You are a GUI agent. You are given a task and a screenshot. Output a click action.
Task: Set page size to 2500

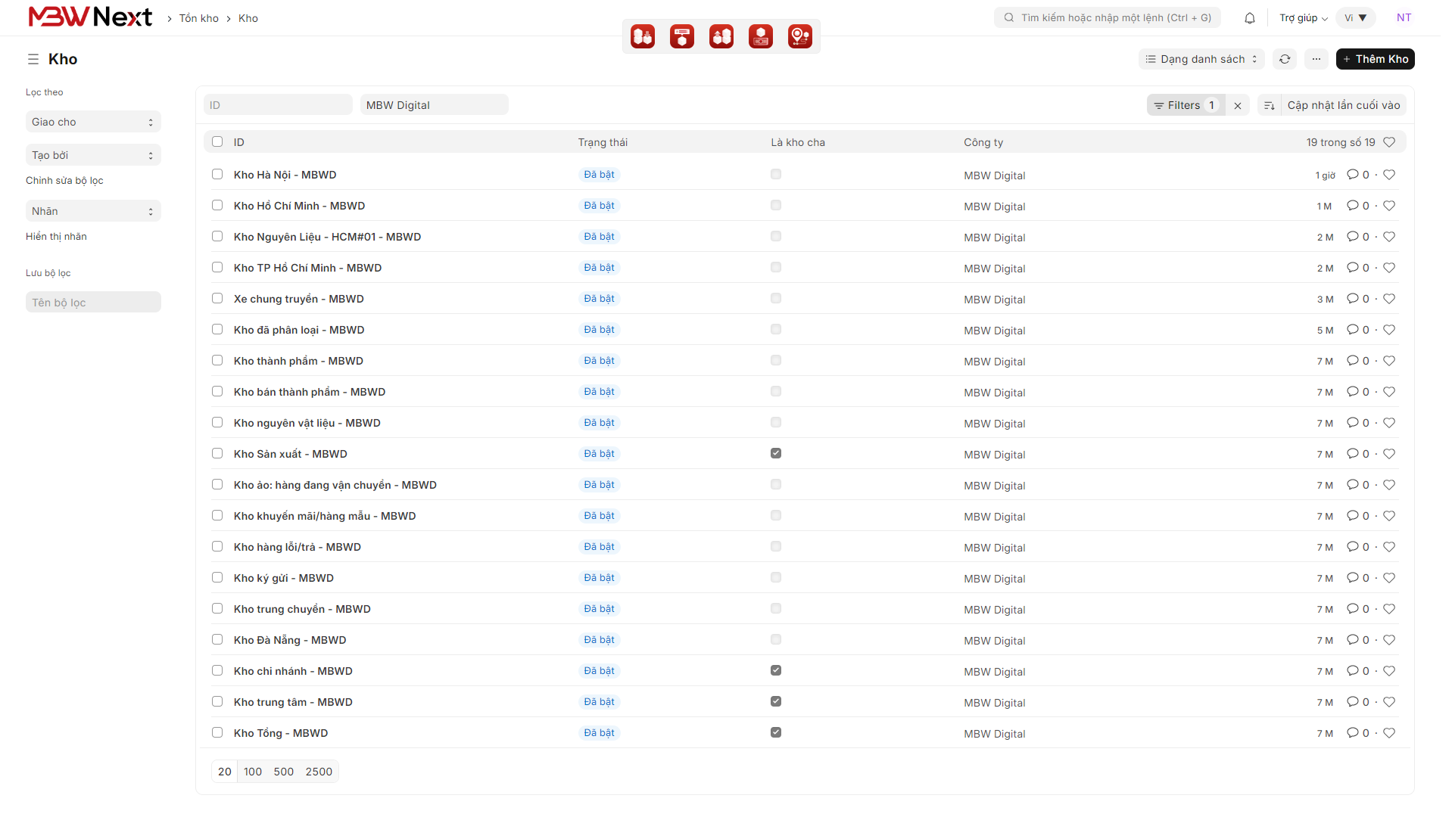tap(319, 772)
